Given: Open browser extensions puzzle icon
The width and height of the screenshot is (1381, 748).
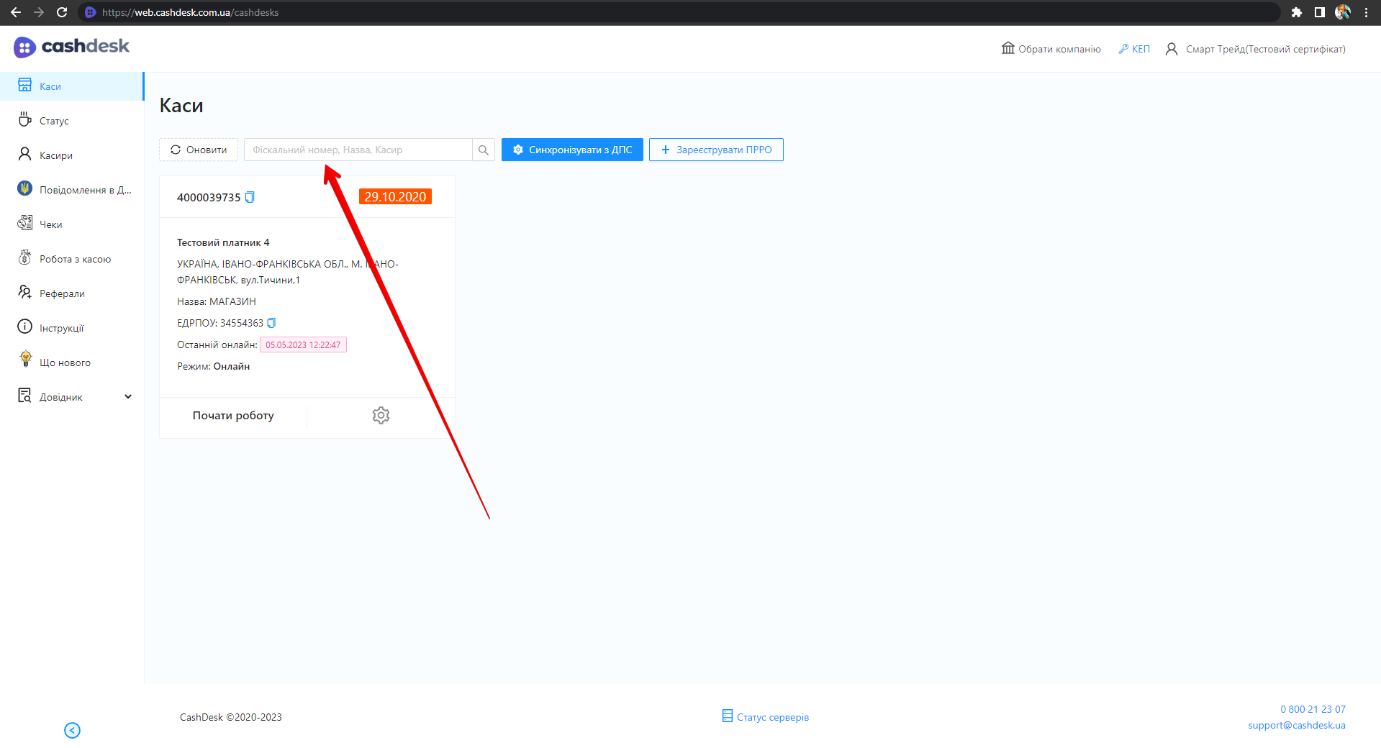Looking at the screenshot, I should (1296, 12).
